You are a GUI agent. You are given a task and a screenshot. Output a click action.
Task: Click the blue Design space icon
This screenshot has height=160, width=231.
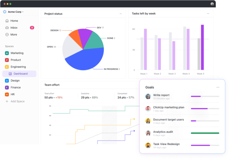7,81
